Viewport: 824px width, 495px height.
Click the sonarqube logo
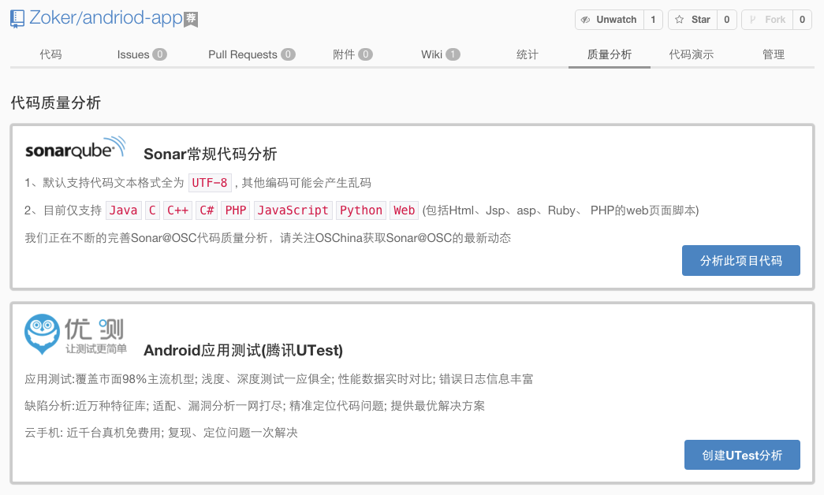coord(76,148)
